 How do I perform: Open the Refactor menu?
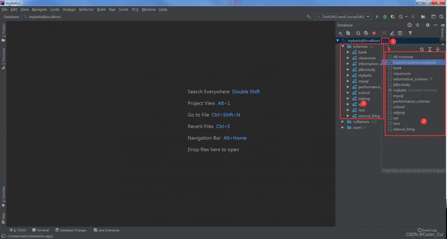(x=86, y=9)
